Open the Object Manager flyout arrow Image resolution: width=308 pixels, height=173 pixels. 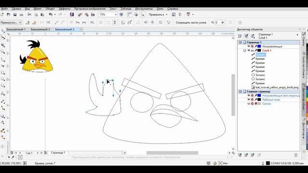click(297, 35)
